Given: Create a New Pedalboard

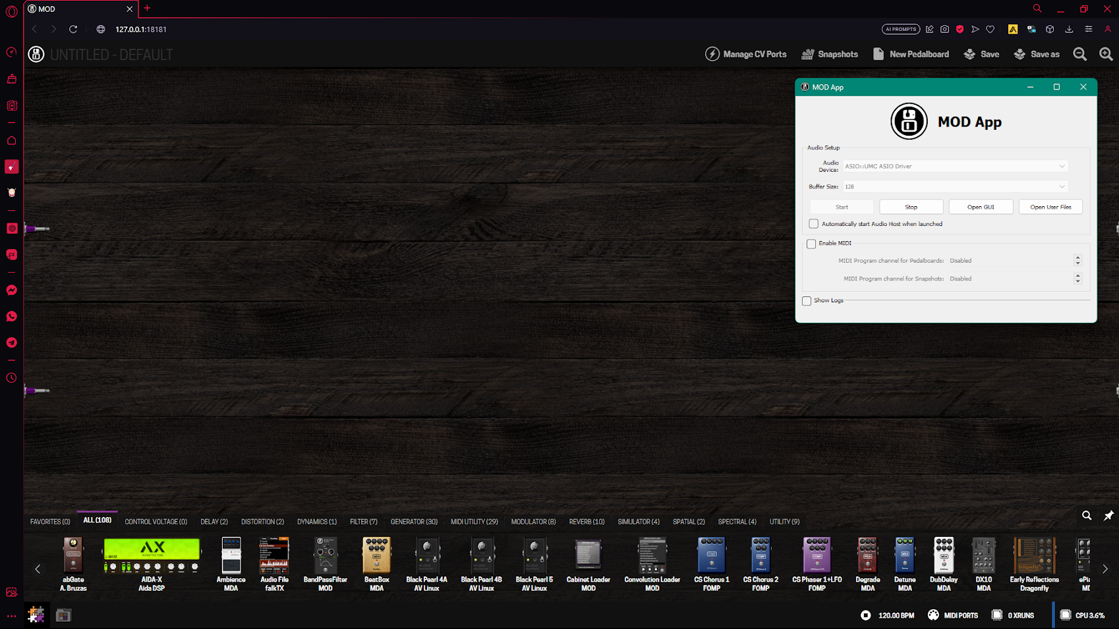Looking at the screenshot, I should coord(911,54).
